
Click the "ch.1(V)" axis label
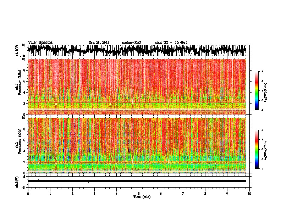click(17, 50)
